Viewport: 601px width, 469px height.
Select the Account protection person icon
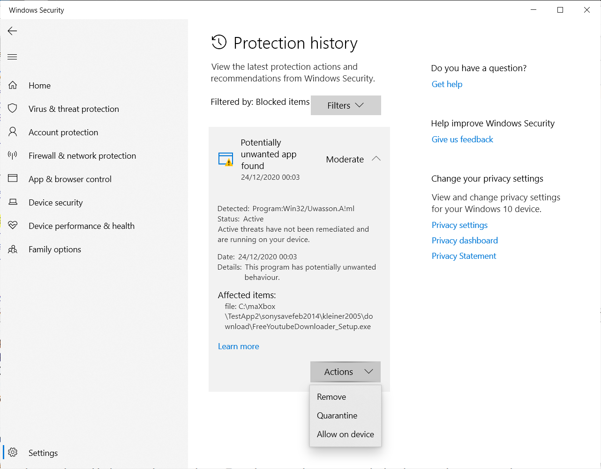pos(13,132)
